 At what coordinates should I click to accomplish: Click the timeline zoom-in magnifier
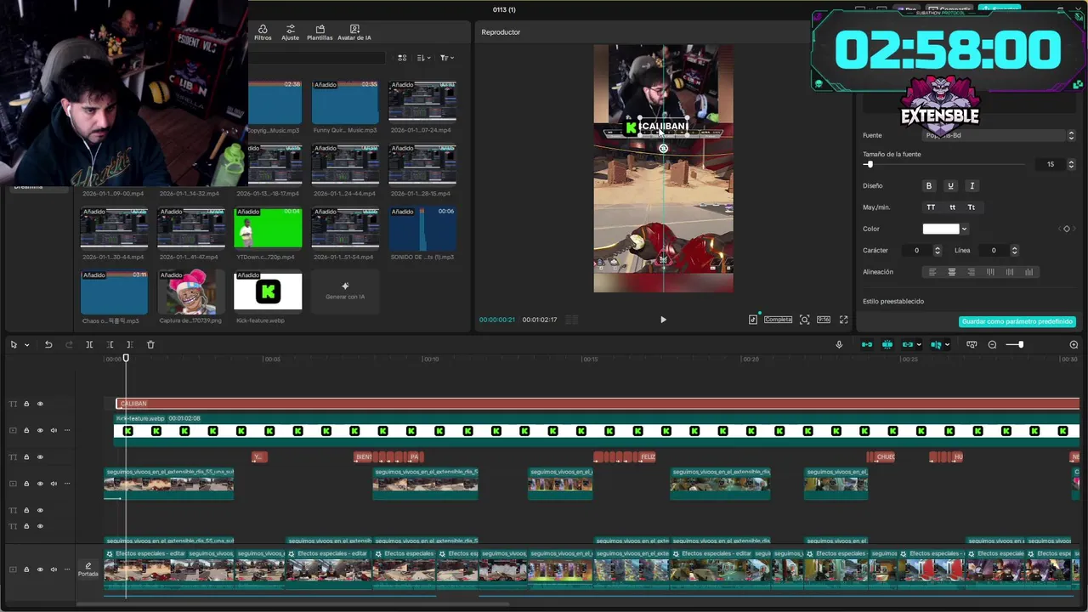[x=1074, y=344]
